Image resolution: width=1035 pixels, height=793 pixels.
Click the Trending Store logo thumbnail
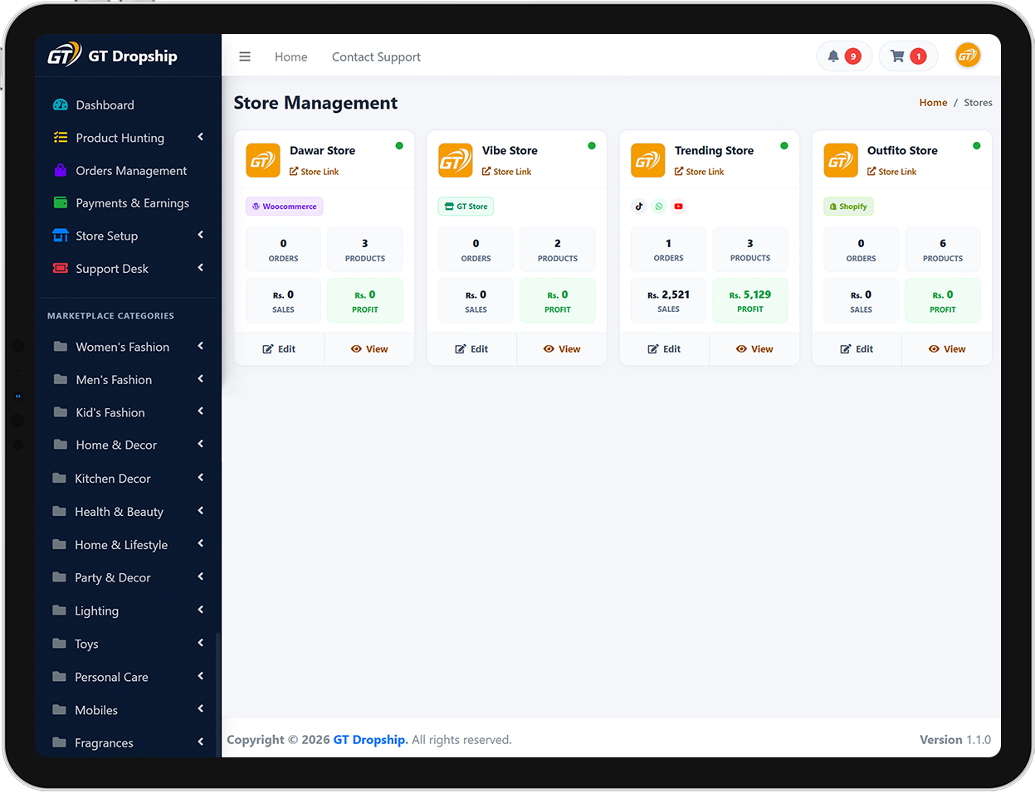648,160
